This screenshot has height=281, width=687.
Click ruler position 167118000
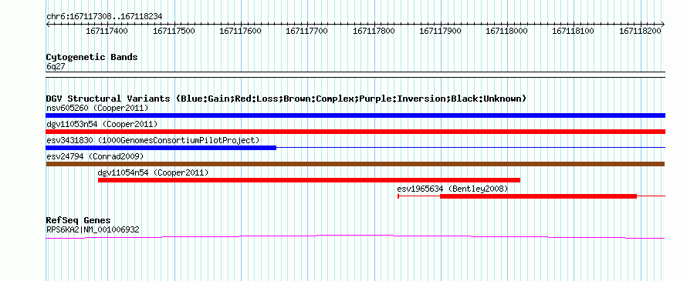507,31
